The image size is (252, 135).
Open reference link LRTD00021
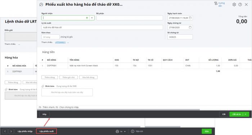(60, 42)
